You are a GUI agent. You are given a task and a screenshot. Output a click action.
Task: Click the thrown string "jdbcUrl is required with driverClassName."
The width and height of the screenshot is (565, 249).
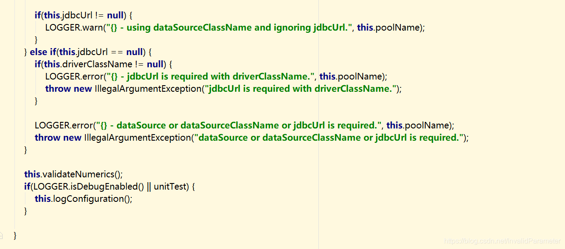point(300,89)
